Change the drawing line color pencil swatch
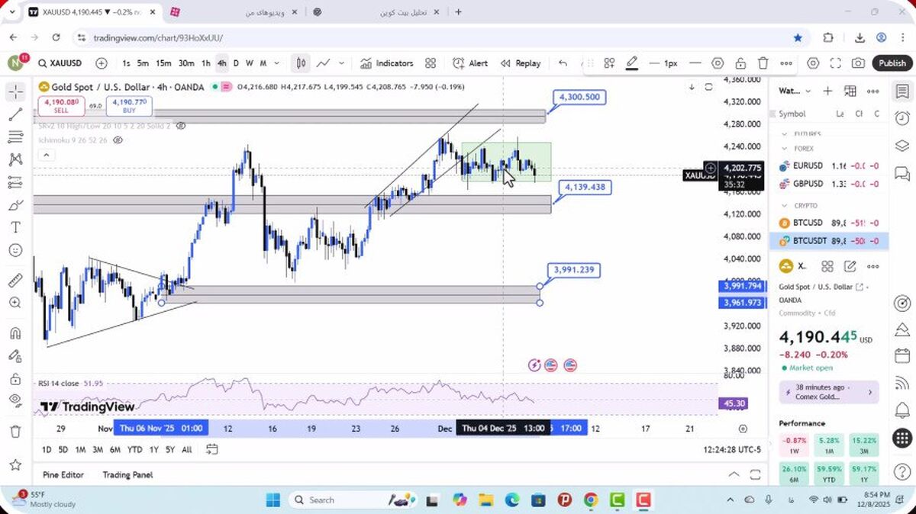 click(x=632, y=63)
